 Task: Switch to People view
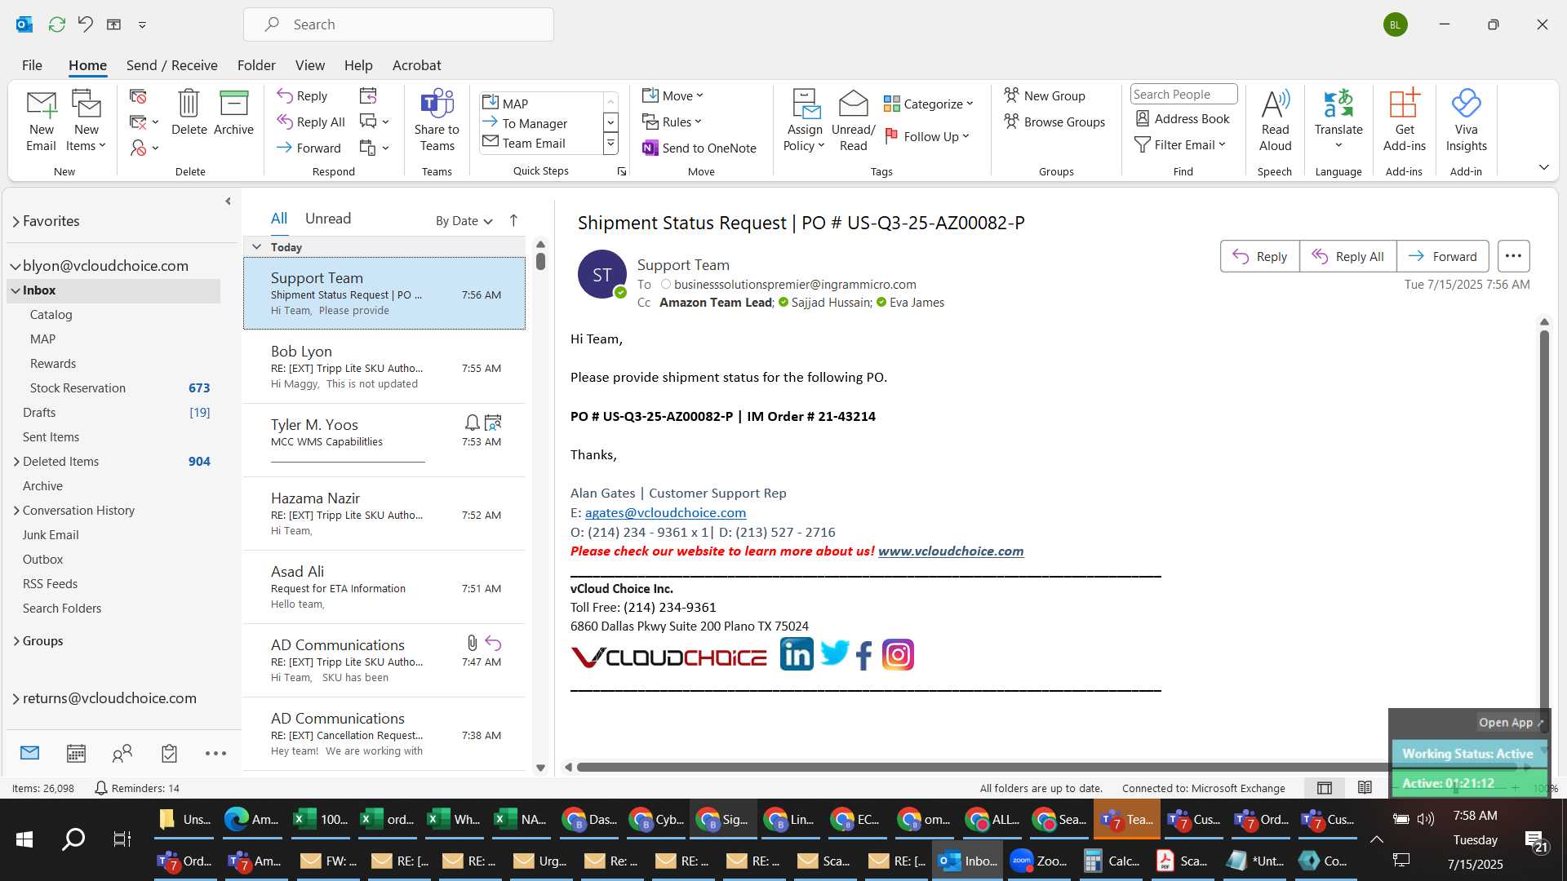[x=122, y=753]
